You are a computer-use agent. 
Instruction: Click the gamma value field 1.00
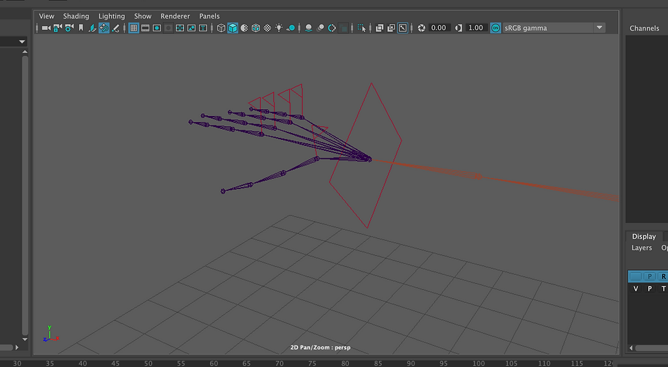(x=476, y=28)
